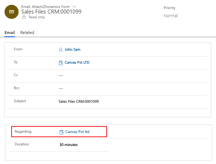216x164 pixels.
Task: Click the Regarding field label
Action: [x=23, y=131]
